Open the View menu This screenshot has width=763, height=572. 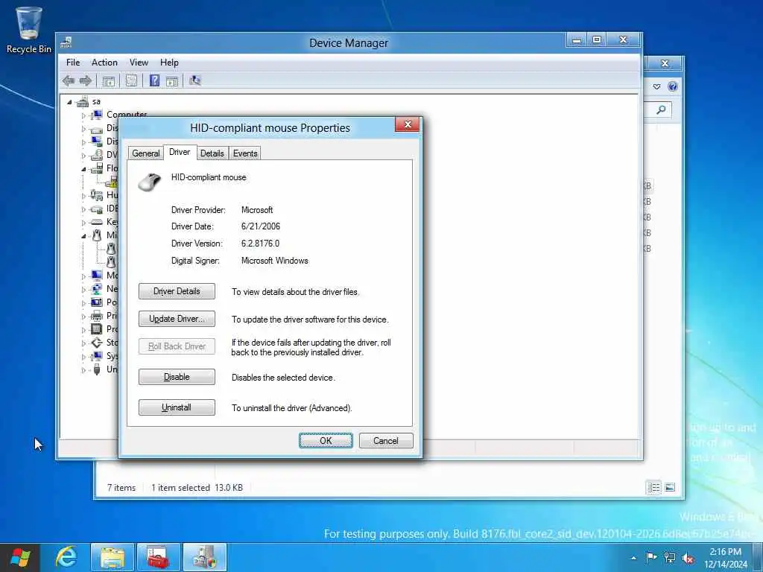click(x=139, y=63)
